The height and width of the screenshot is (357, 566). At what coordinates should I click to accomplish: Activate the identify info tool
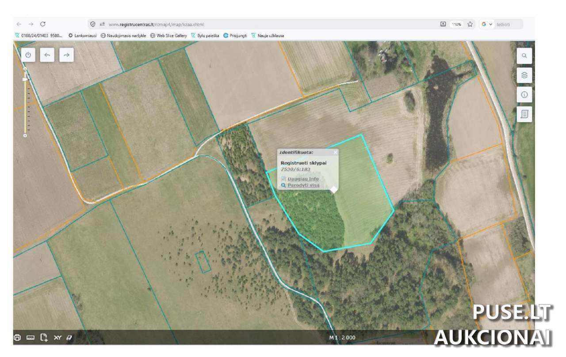(x=524, y=94)
